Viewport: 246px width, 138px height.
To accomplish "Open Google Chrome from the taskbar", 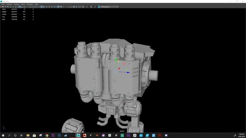I will [x=47, y=135].
